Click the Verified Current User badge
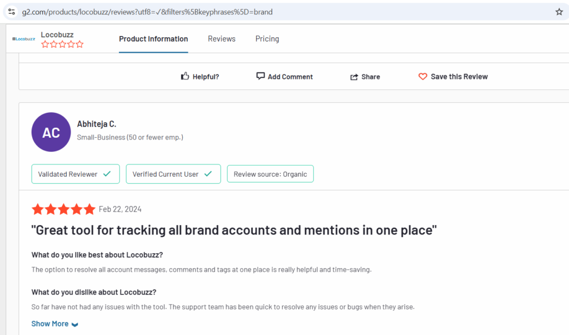 173,174
